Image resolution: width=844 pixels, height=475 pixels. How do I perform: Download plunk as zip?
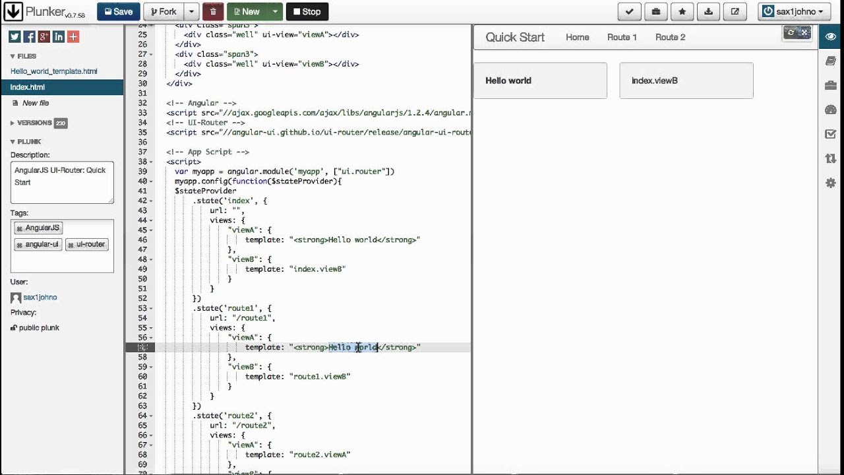click(708, 11)
